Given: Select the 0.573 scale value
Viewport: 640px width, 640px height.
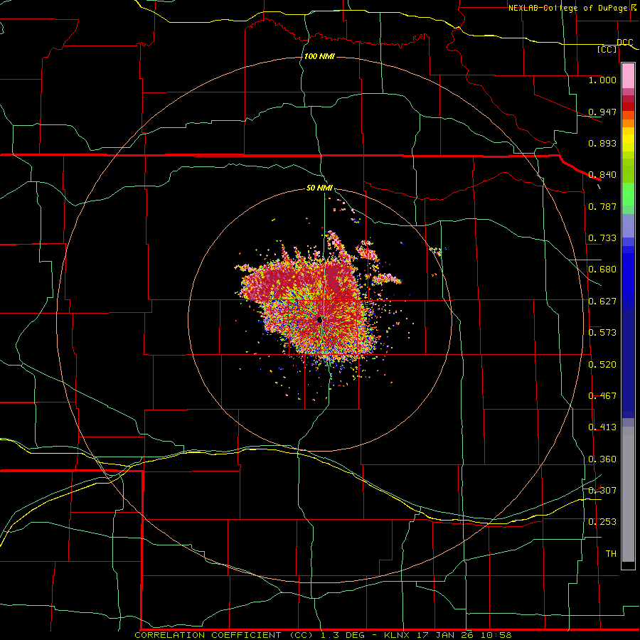Looking at the screenshot, I should 602,333.
